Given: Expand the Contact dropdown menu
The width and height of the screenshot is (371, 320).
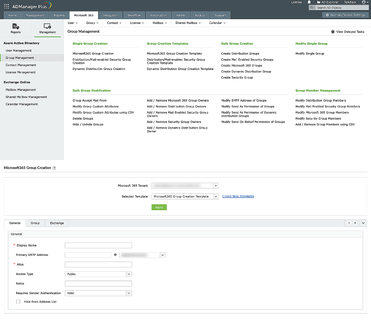Looking at the screenshot, I should point(114,23).
